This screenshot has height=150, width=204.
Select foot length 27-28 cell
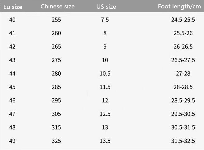[x=183, y=74]
